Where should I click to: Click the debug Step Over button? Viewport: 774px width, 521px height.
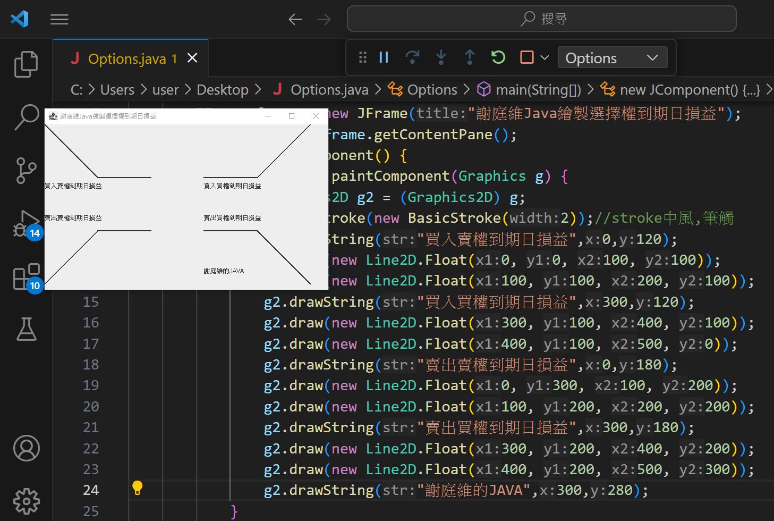(412, 57)
